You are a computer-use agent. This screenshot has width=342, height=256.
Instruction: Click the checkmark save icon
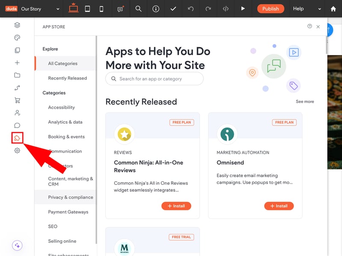point(173,9)
